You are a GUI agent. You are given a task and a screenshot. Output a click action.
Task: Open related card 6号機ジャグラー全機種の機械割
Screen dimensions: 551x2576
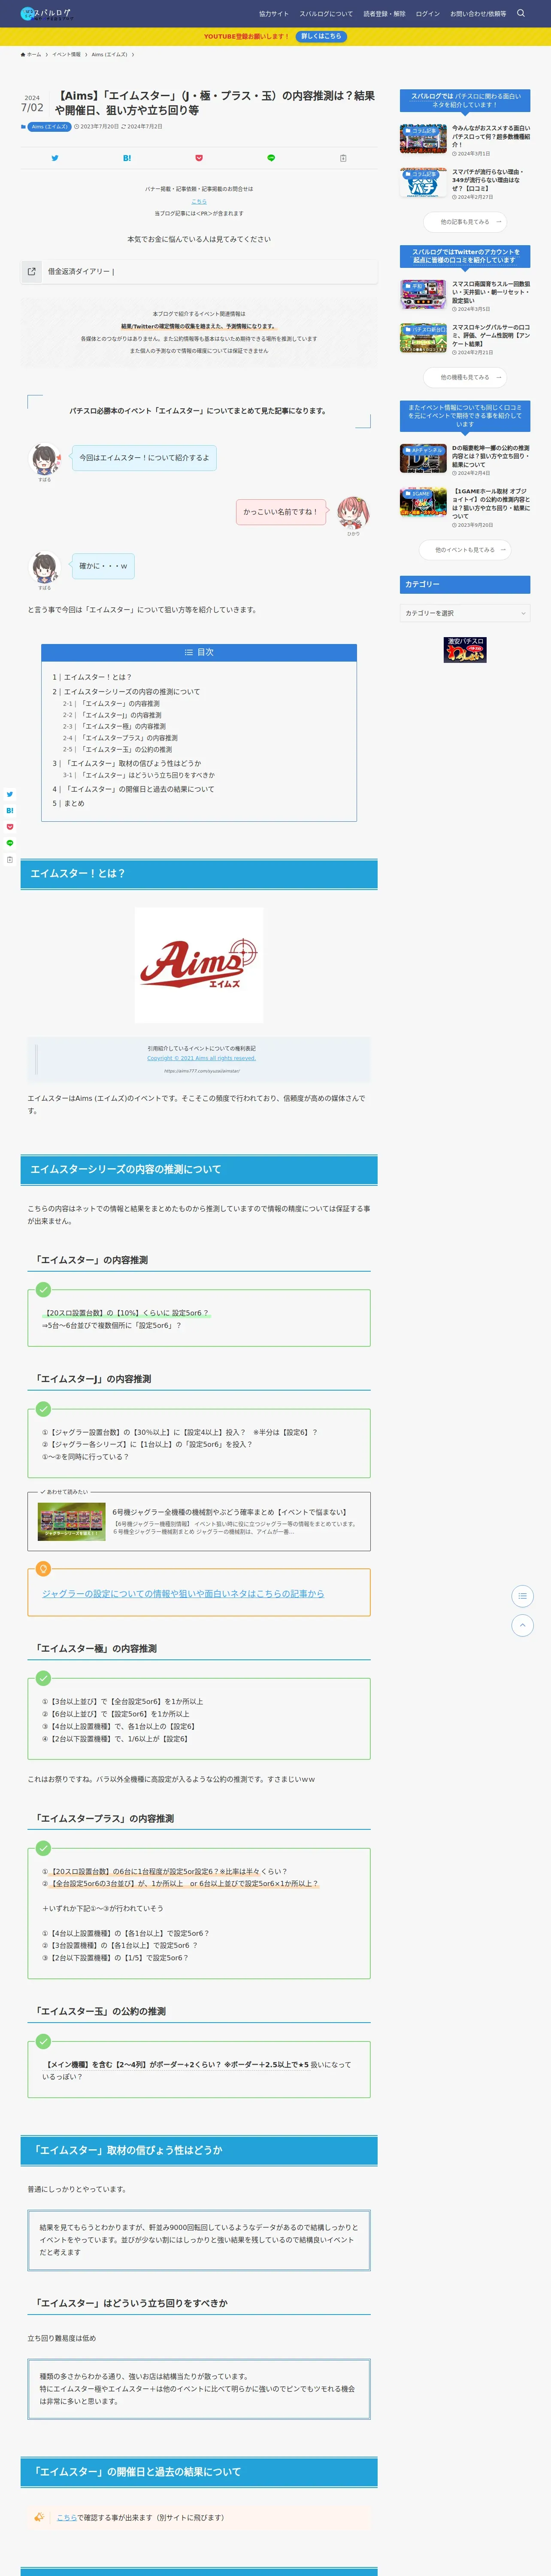click(199, 1522)
